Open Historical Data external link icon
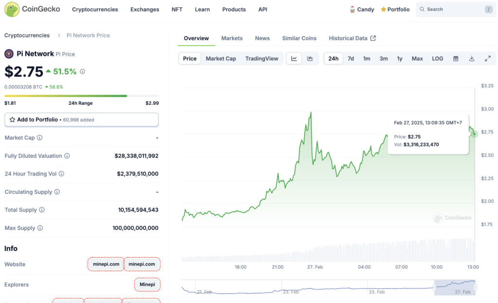Image resolution: width=498 pixels, height=303 pixels. pyautogui.click(x=373, y=38)
